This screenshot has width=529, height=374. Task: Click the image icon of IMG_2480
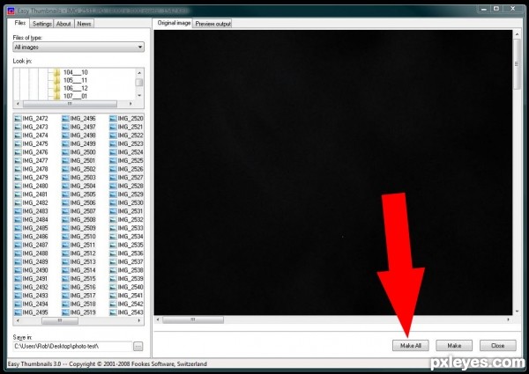pos(18,186)
